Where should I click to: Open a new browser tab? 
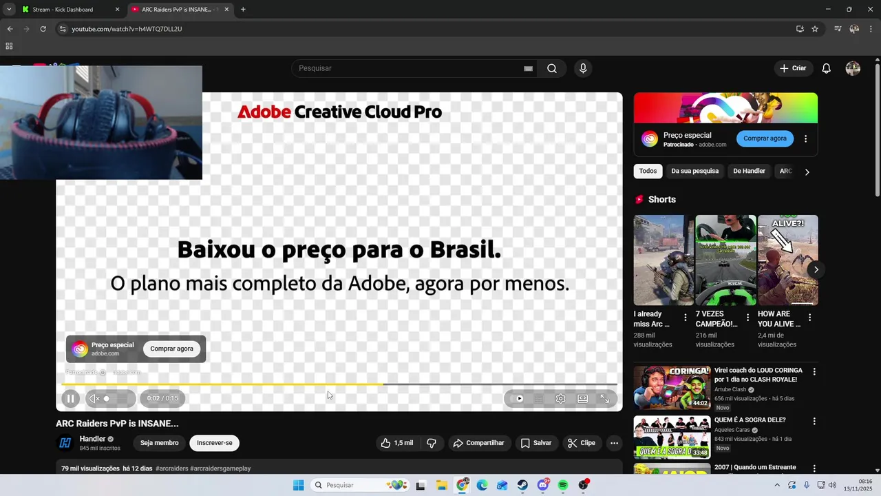click(x=243, y=10)
